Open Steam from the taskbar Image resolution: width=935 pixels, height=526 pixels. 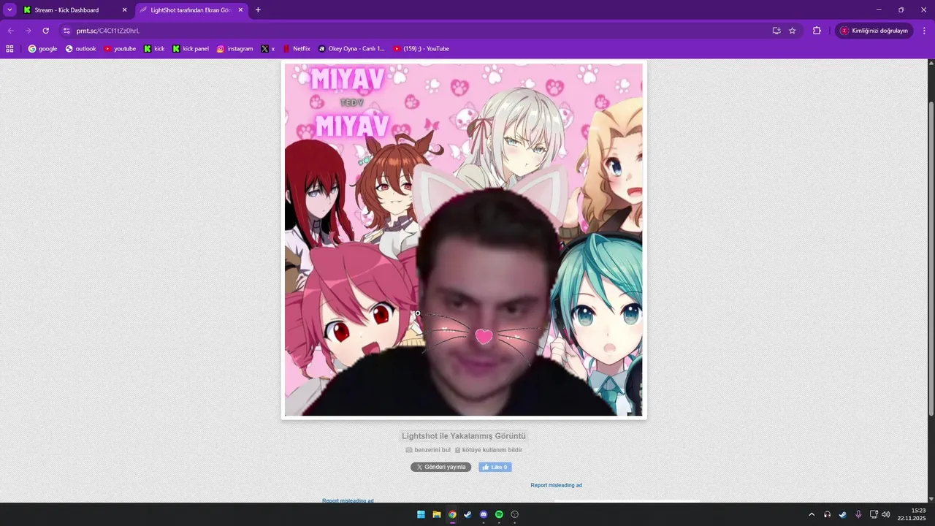(x=467, y=514)
